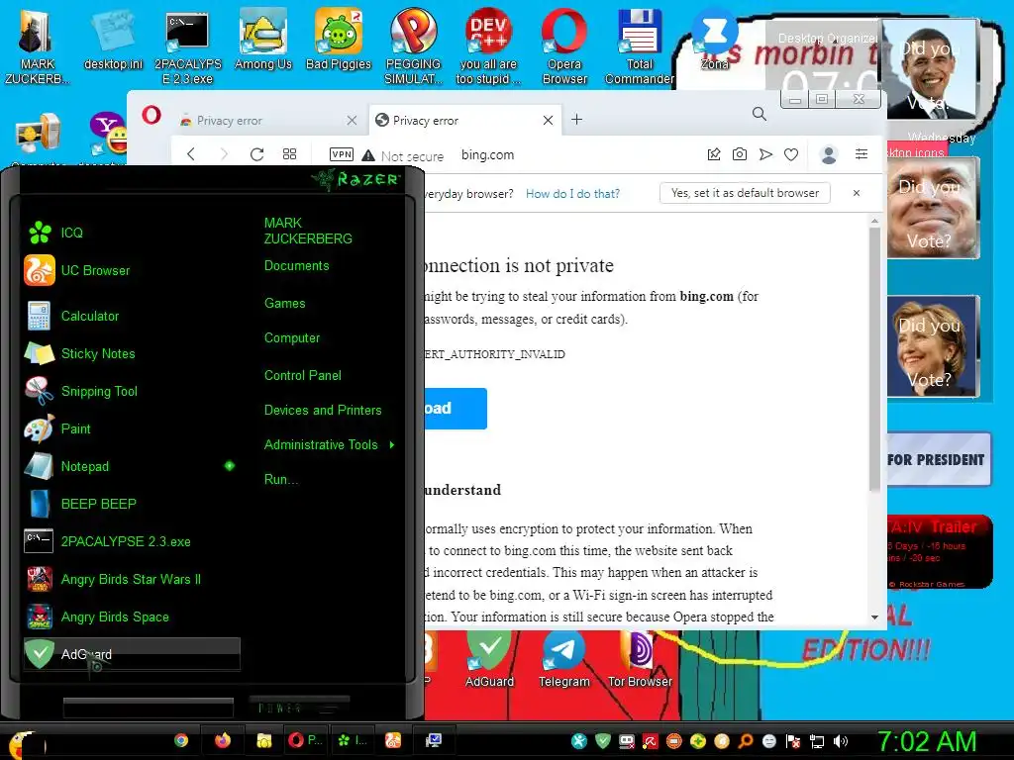Open Opera easy setup sliders icon
The height and width of the screenshot is (760, 1014).
tap(862, 153)
